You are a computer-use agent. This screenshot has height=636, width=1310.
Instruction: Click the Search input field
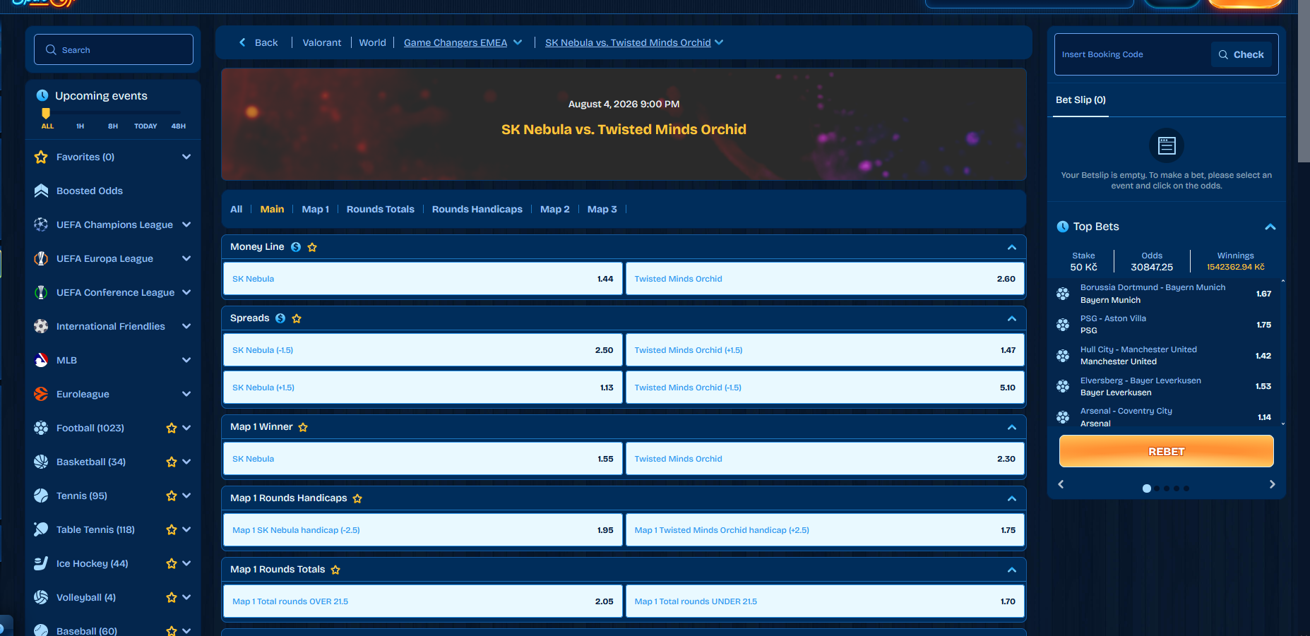click(x=114, y=49)
